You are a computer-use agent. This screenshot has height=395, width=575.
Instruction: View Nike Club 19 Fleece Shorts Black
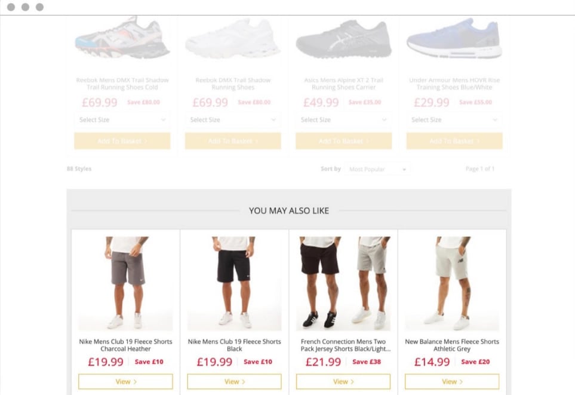pos(233,381)
